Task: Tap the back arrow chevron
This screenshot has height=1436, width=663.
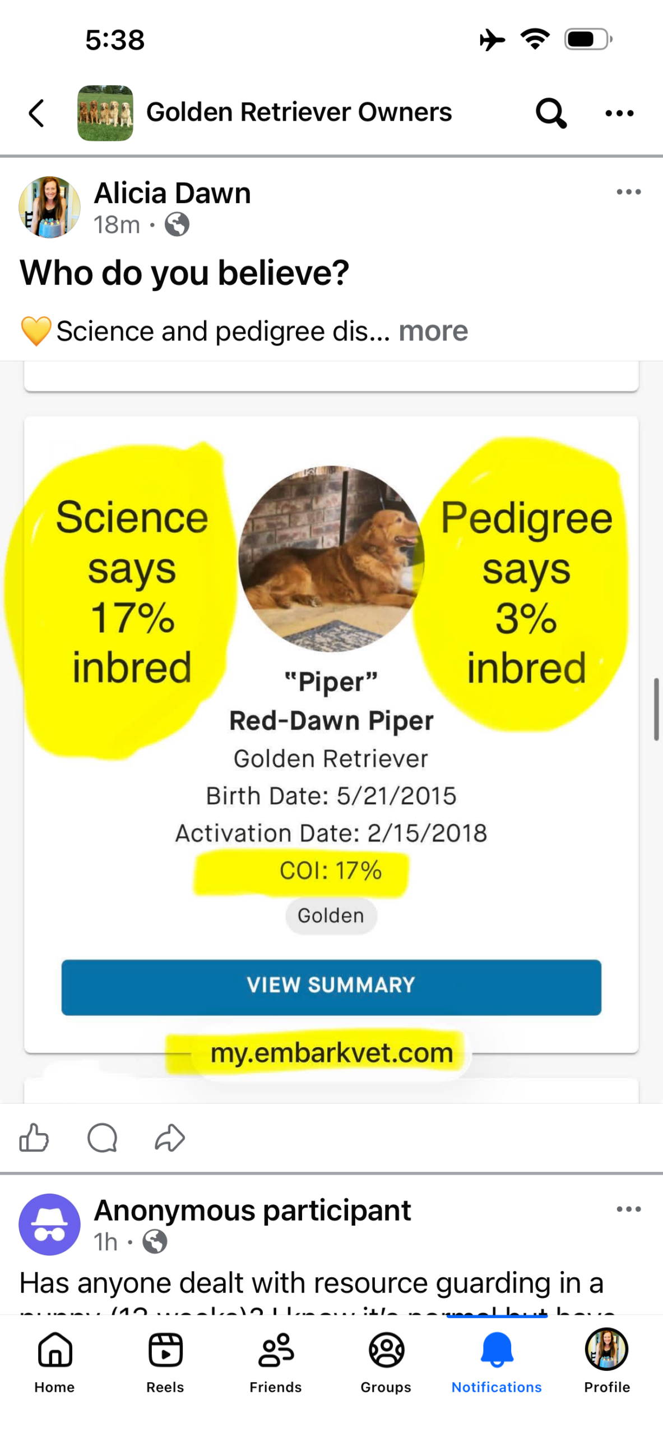Action: [x=37, y=113]
